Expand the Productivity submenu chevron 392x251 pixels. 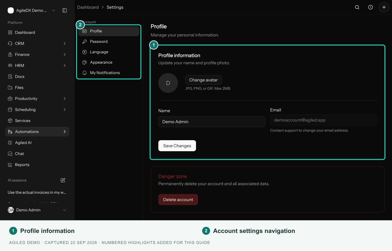pos(65,99)
